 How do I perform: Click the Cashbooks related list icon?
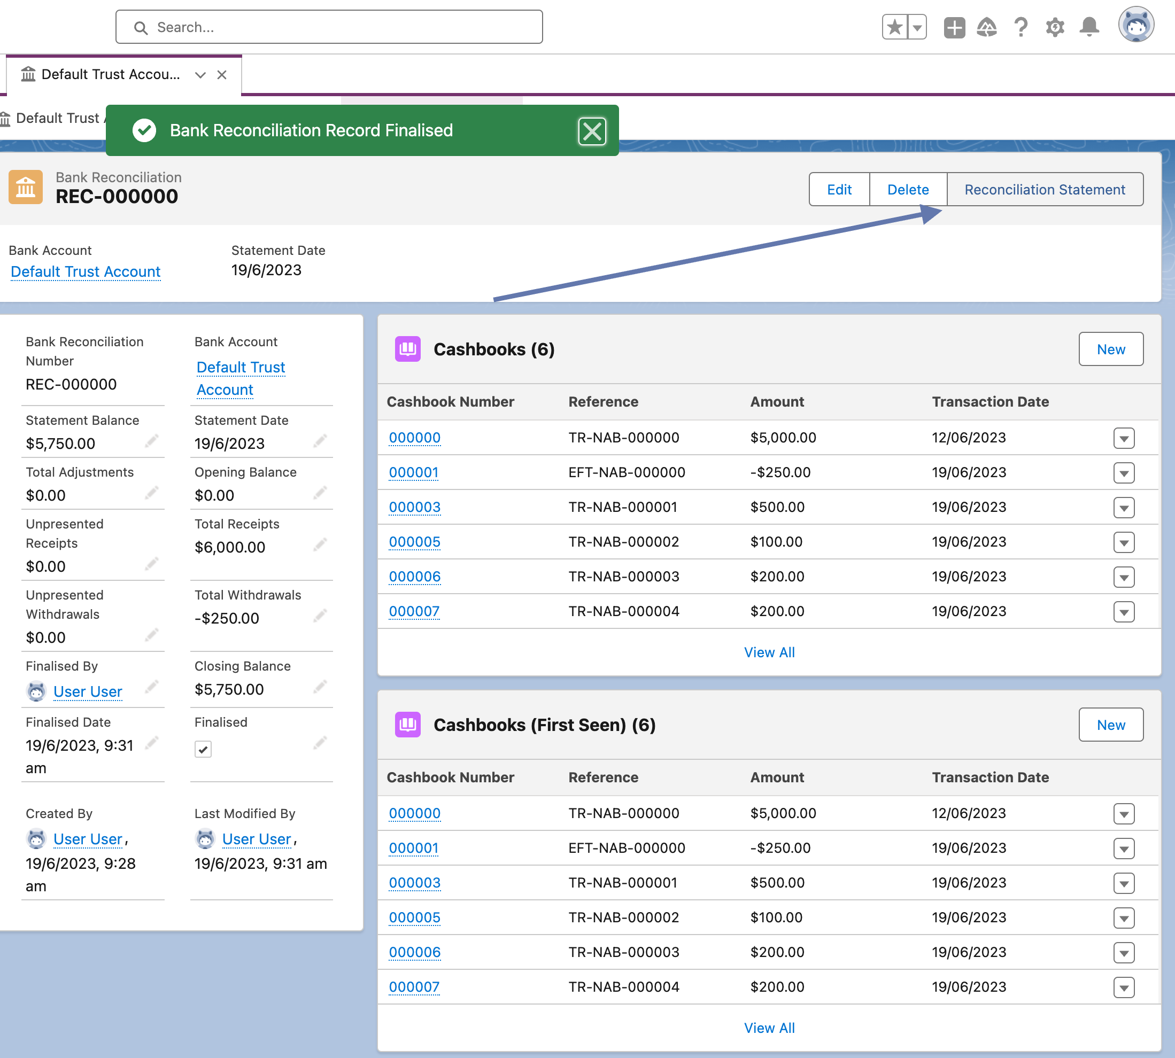point(408,349)
